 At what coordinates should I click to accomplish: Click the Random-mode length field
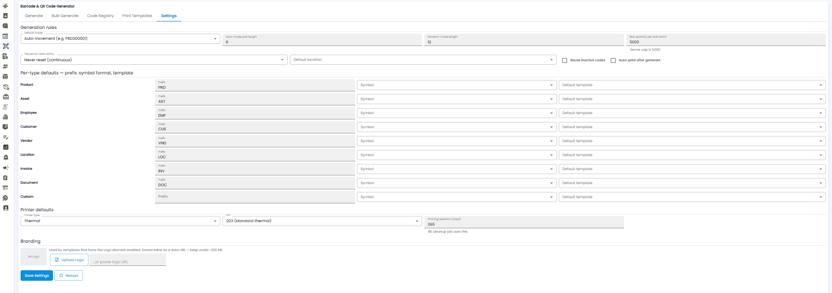pos(524,40)
